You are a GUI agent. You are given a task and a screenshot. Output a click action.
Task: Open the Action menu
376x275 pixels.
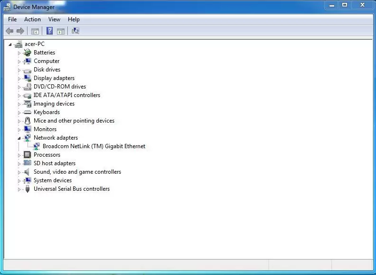(x=32, y=19)
